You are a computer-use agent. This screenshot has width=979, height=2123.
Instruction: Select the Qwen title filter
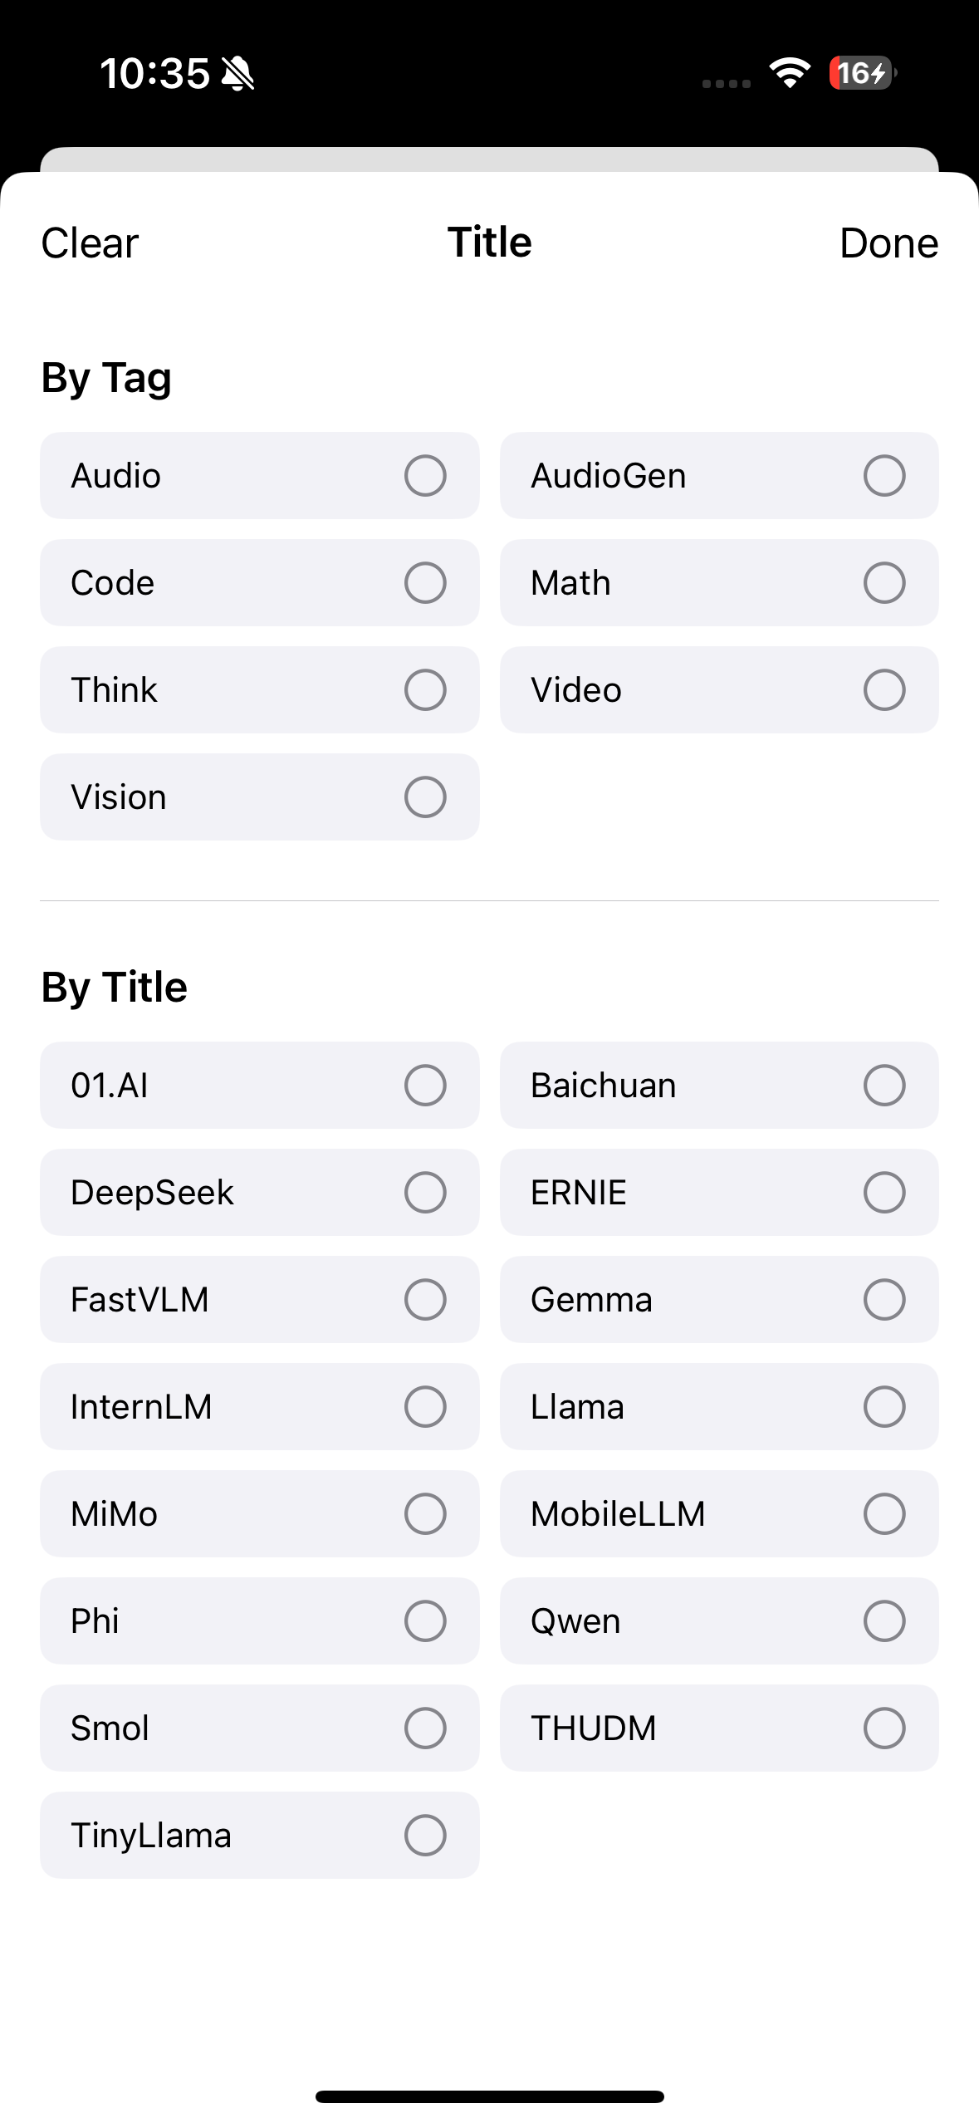click(x=719, y=1620)
